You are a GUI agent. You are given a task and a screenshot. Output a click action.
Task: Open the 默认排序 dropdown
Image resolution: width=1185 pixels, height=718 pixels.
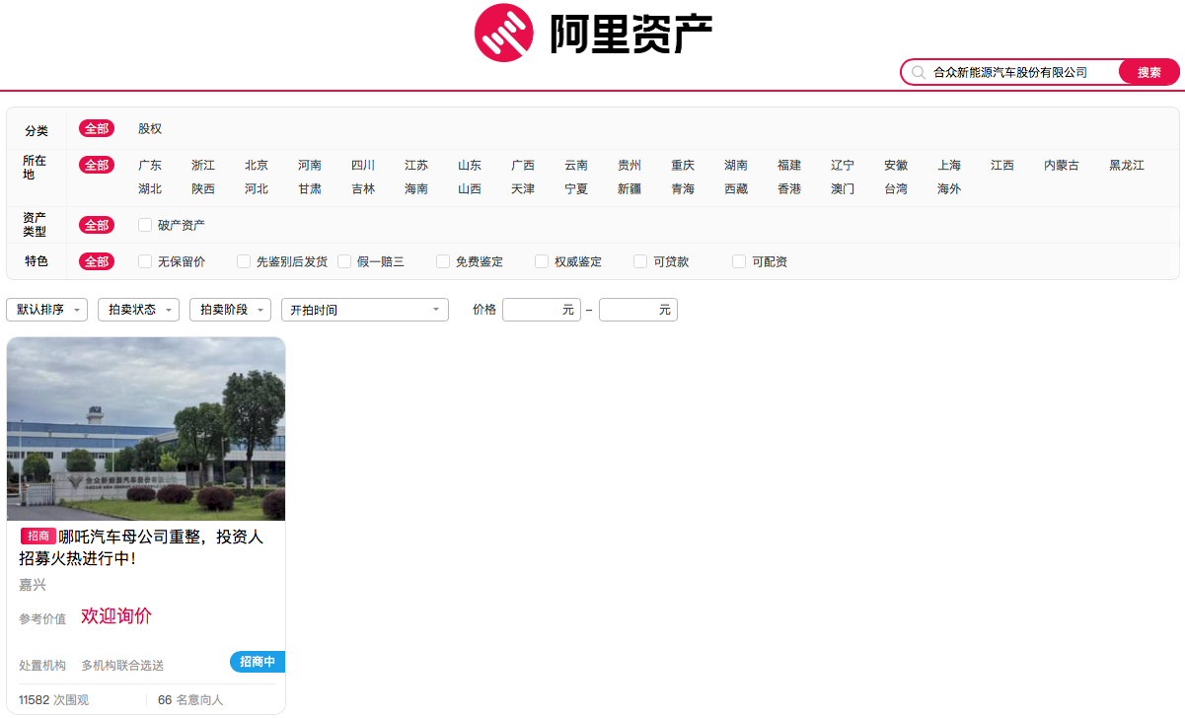pyautogui.click(x=47, y=310)
